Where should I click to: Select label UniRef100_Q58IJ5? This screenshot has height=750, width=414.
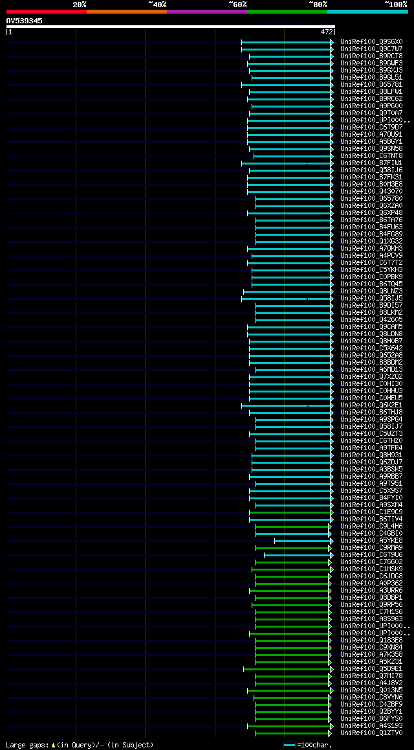coord(371,299)
